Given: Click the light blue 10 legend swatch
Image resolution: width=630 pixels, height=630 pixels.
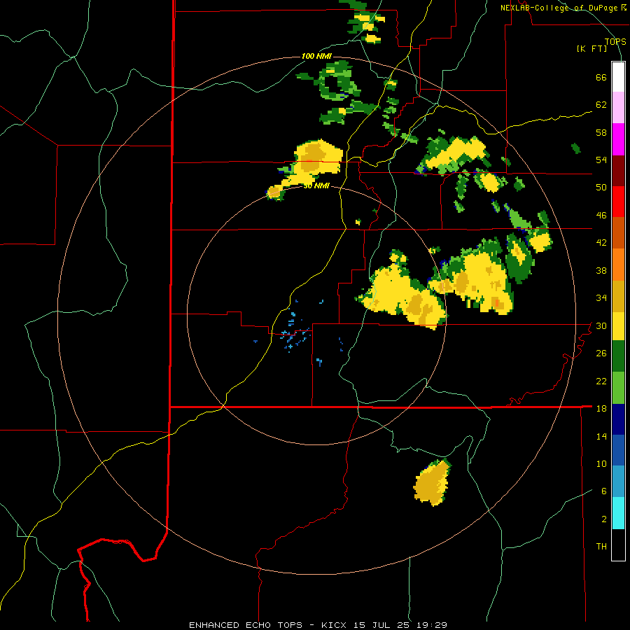Looking at the screenshot, I should coord(618,482).
